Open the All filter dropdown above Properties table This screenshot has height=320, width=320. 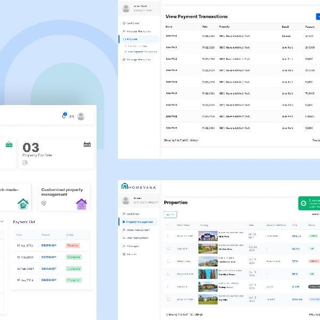coord(170,214)
